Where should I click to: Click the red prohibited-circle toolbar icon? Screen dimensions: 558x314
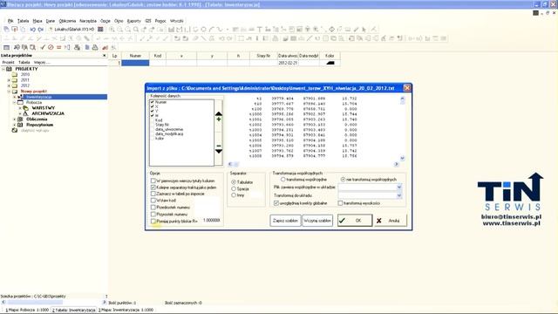(51, 47)
